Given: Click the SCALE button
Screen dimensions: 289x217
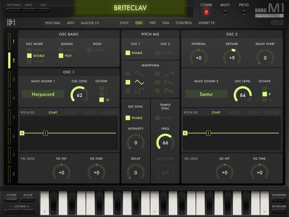Looking at the screenshot, I should (x=28, y=199).
